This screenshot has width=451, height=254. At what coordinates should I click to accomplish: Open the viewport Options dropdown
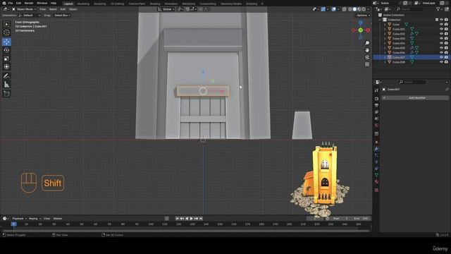364,16
